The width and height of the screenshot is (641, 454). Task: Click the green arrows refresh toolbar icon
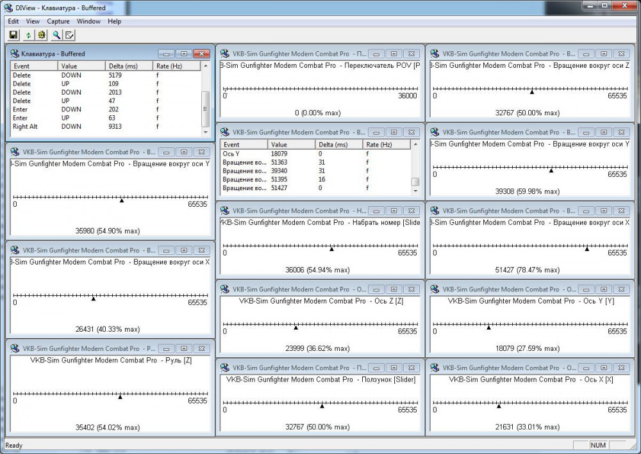[28, 35]
